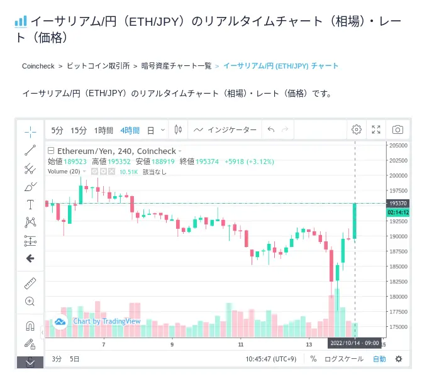Toggle percent scale on price axis

(313, 359)
